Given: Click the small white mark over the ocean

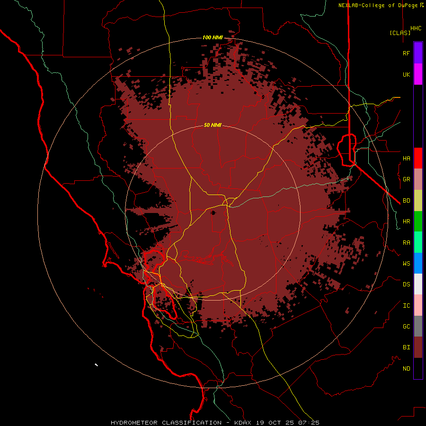Looking at the screenshot, I should tap(96, 364).
